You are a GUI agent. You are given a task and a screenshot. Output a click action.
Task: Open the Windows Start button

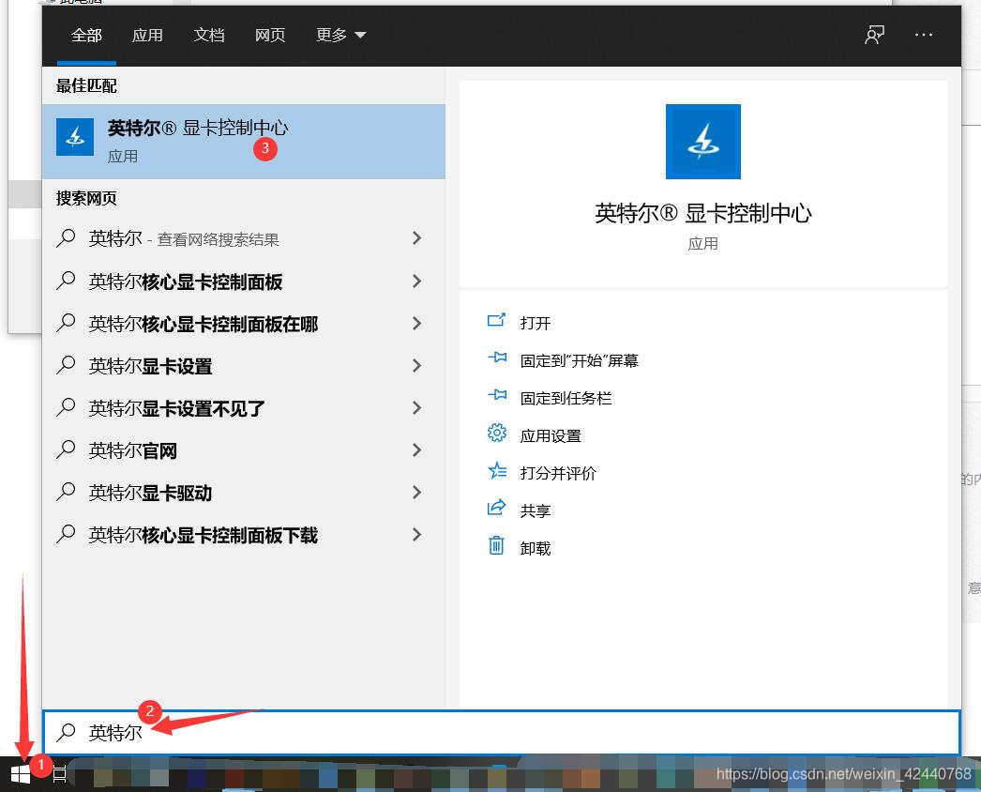[x=20, y=774]
